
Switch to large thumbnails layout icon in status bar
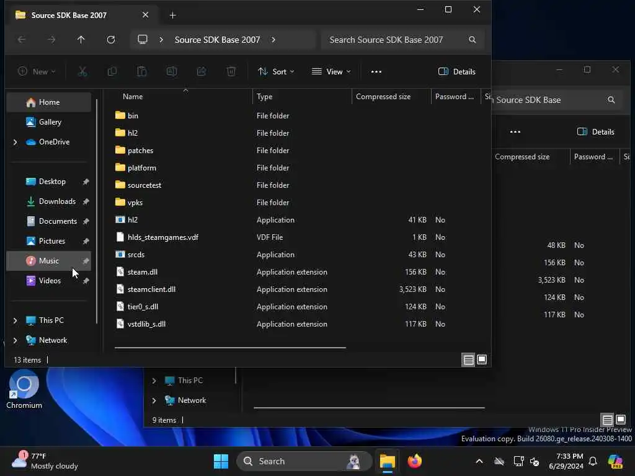point(482,360)
